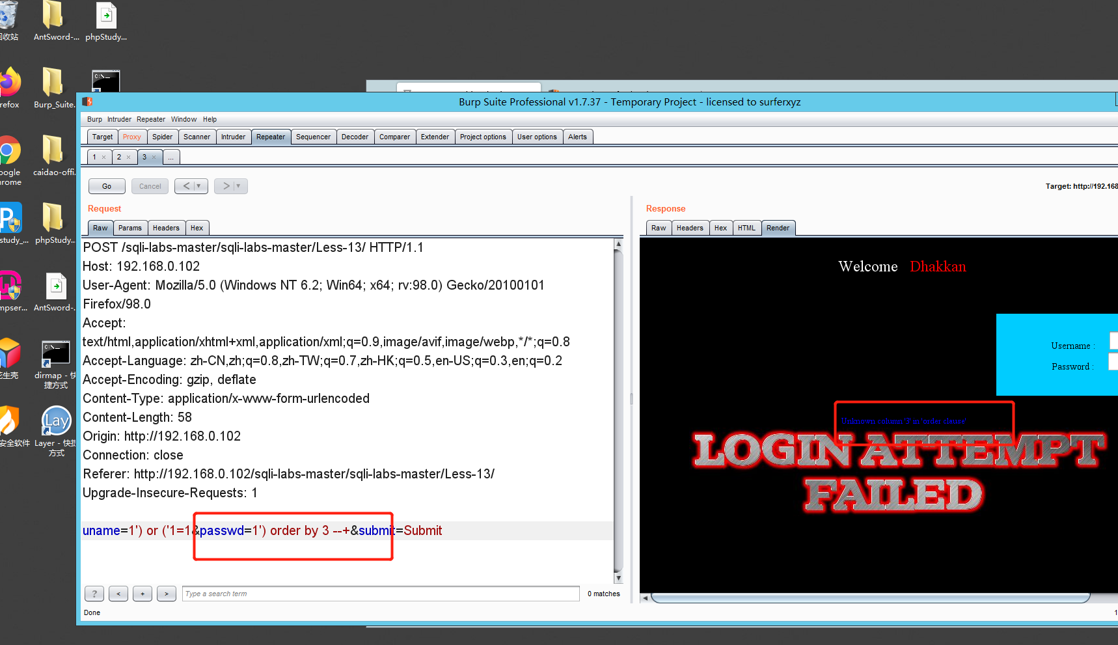
Task: Click the response pane horizontal scrollbar
Action: click(x=871, y=597)
